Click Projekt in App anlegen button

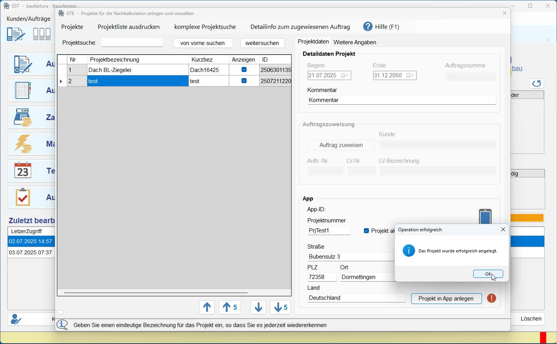click(x=446, y=299)
